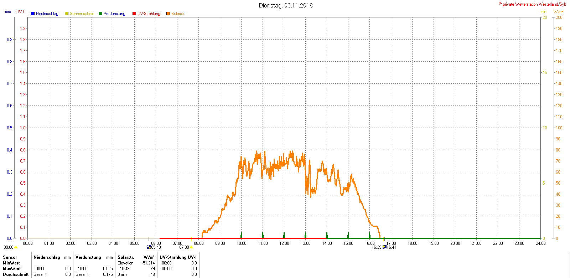Image resolution: width=570 pixels, height=278 pixels.
Task: Click the green evaporation marker at 11:00
Action: 263,235
